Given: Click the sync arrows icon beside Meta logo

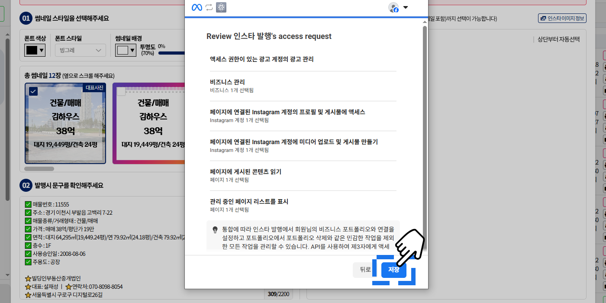Looking at the screenshot, I should point(209,7).
